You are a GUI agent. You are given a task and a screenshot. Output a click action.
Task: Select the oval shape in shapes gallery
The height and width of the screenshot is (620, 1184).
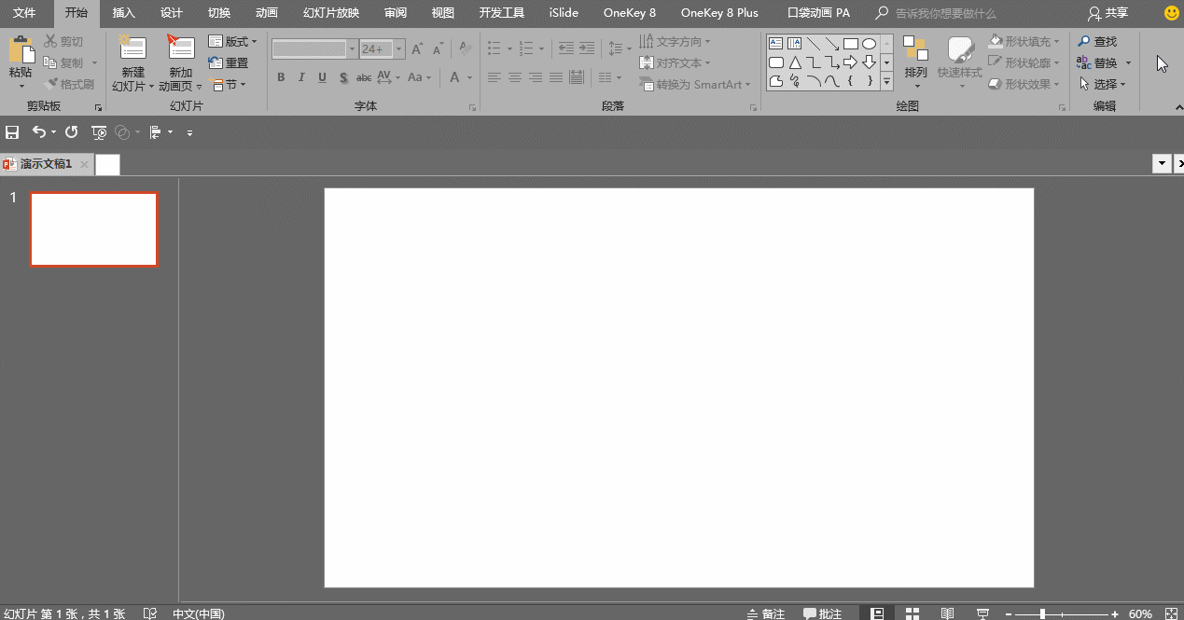point(869,44)
